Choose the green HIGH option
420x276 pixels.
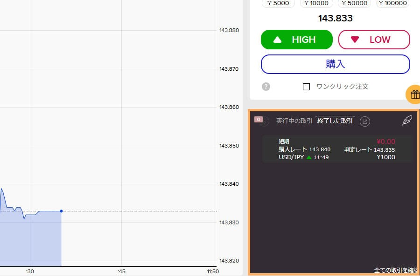297,40
